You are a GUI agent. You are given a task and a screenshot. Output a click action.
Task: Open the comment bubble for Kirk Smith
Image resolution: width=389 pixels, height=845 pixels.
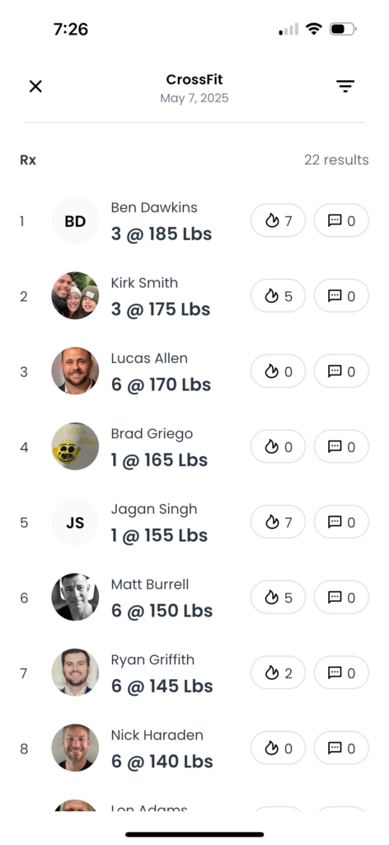pos(342,296)
